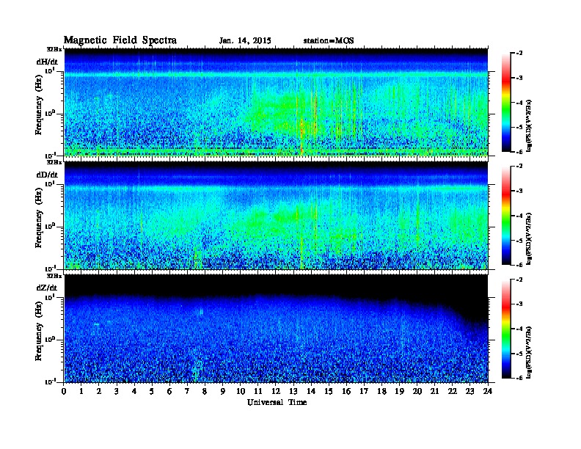Click the hour "13" tick label
This screenshot has height=449, width=581.
pos(293,391)
